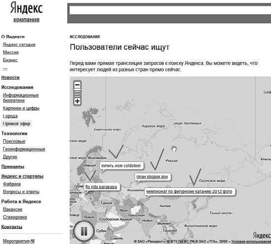
Task: Open the 'Яндекс сегодня' link
Action: 19,45
